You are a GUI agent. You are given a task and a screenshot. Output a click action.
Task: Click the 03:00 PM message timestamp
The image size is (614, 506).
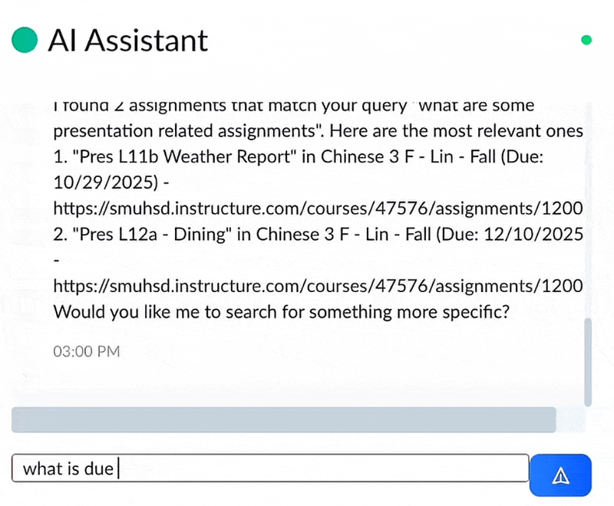pos(87,352)
